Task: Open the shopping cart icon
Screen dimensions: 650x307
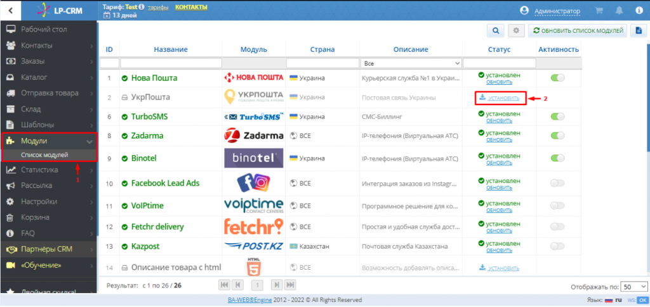Action: [599, 11]
